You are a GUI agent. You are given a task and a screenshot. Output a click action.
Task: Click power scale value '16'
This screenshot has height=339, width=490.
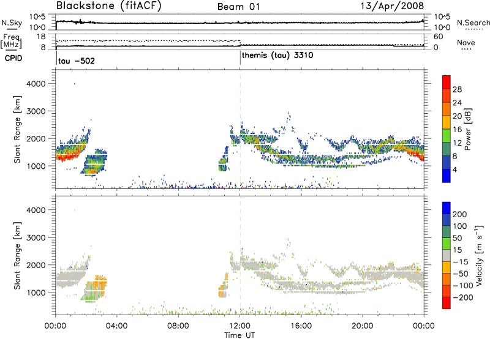point(457,130)
